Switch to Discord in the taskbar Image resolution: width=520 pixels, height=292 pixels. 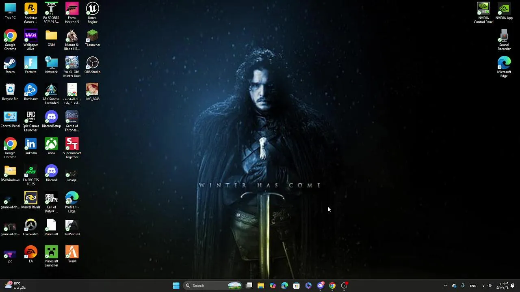[x=321, y=286]
